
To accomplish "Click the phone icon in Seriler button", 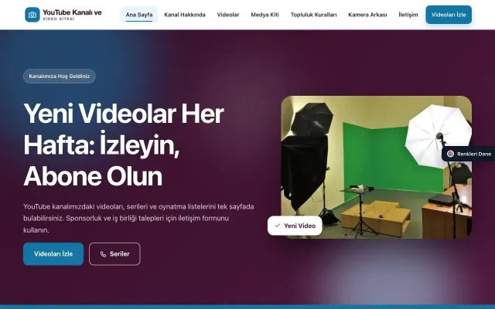I will click(x=103, y=254).
